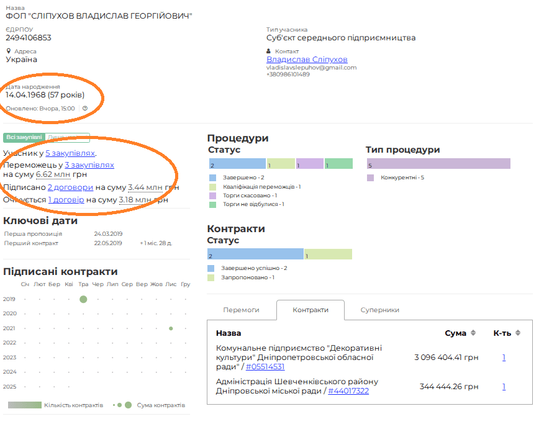
Task: Click the green Запропоновано contracts bar segment
Action: tap(328, 254)
